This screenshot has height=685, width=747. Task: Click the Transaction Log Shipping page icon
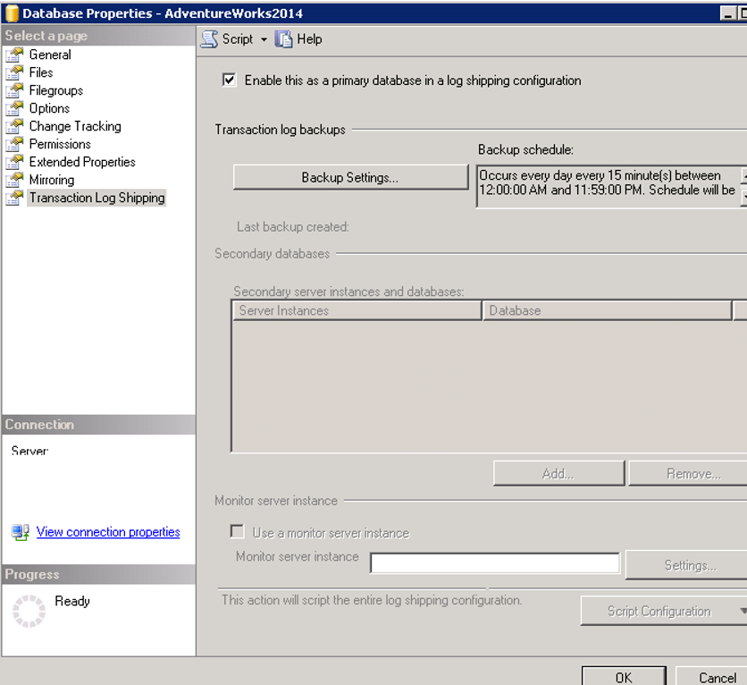coord(14,198)
